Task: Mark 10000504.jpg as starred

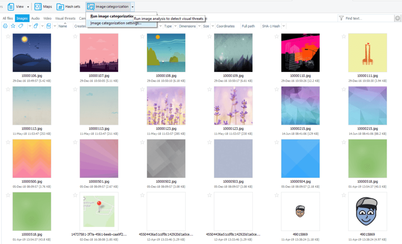Action: click(x=277, y=142)
